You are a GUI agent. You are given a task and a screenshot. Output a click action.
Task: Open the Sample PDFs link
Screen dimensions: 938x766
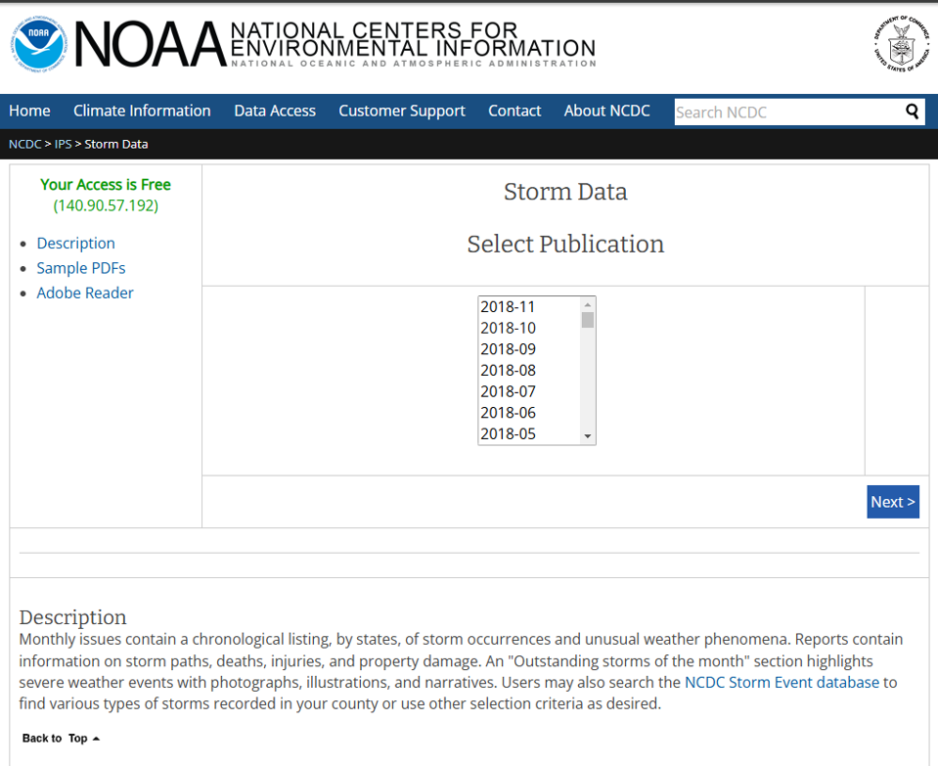point(81,268)
